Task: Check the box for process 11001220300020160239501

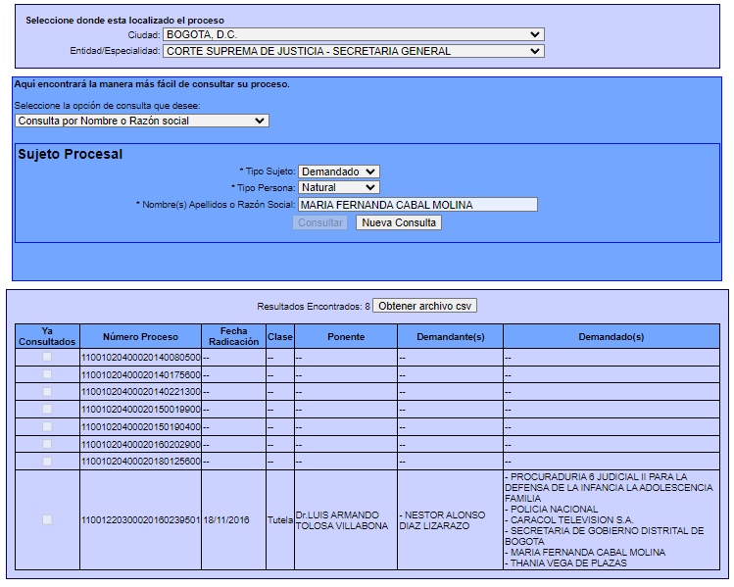Action: (47, 519)
